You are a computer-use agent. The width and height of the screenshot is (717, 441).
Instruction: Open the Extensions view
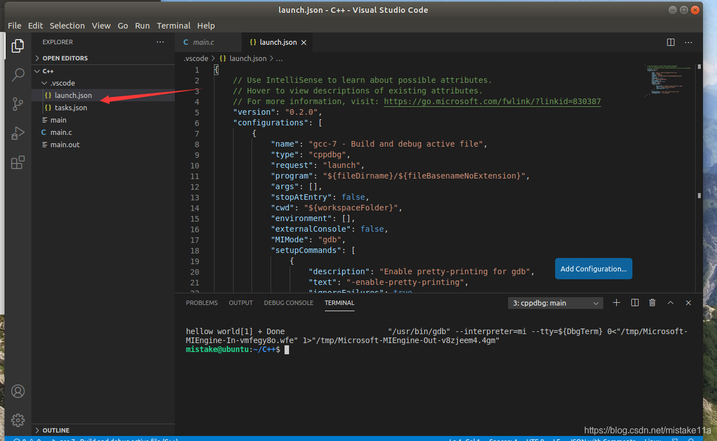point(18,162)
